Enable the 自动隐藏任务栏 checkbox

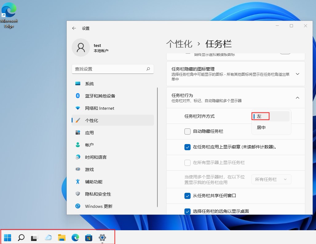click(x=188, y=131)
